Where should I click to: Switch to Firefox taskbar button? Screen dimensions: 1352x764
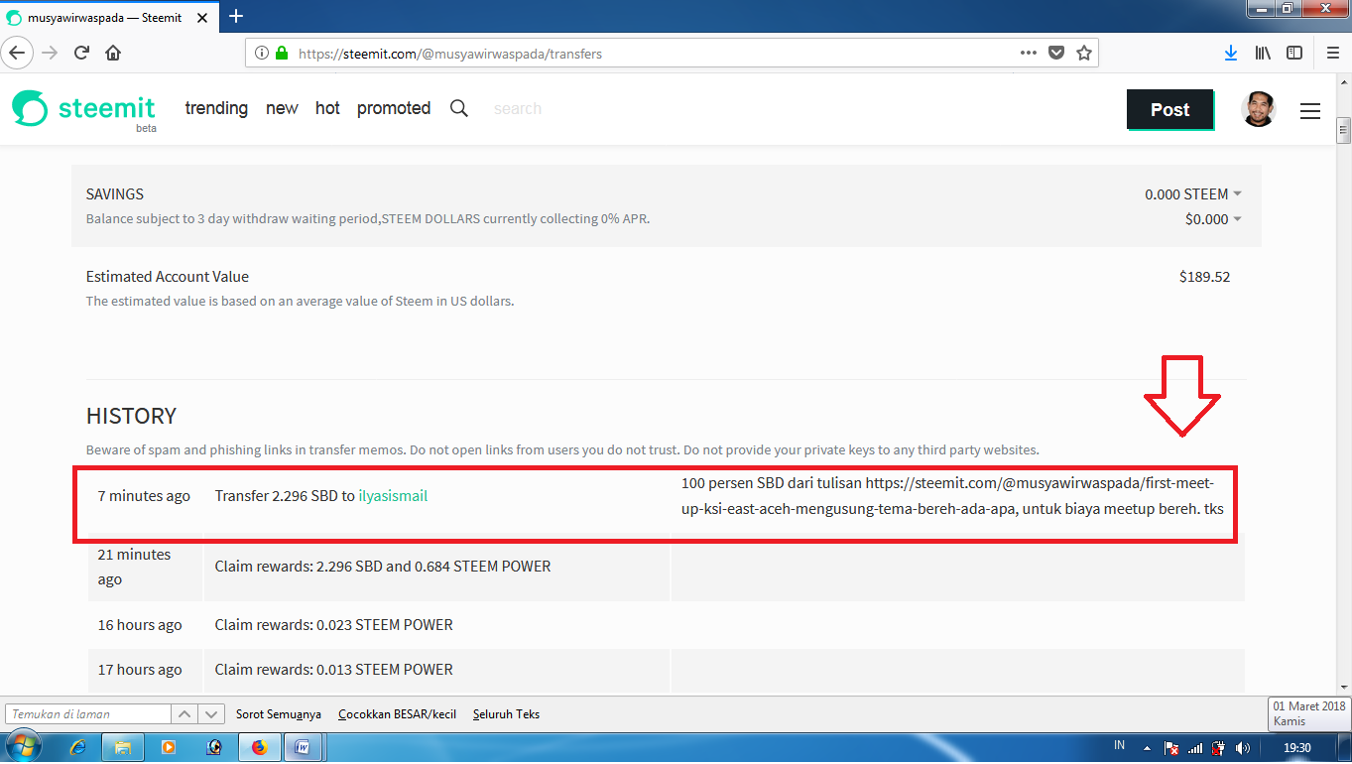pos(260,747)
